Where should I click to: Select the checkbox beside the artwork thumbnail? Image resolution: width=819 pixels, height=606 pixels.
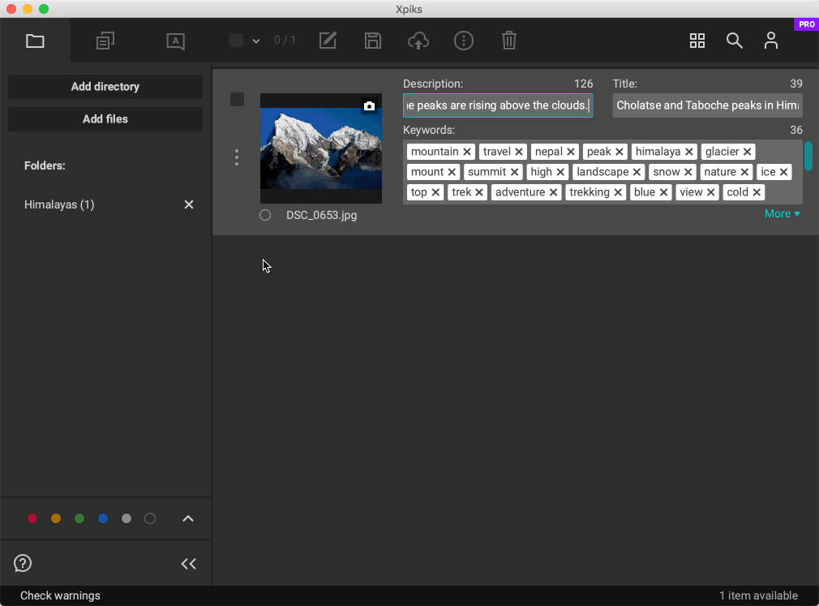pyautogui.click(x=237, y=99)
